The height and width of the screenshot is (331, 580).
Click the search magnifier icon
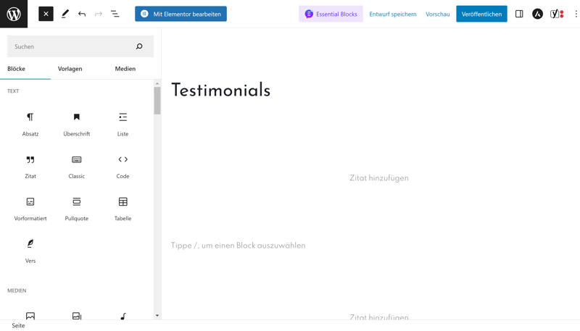(x=139, y=46)
